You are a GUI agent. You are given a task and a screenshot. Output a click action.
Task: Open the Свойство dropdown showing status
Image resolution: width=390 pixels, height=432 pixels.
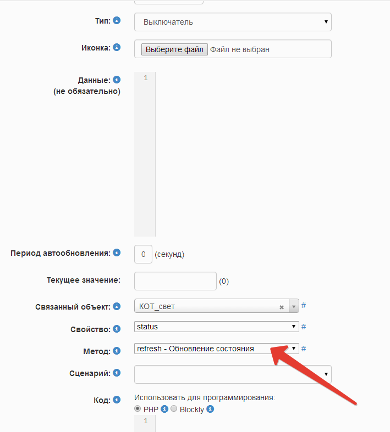(x=217, y=327)
